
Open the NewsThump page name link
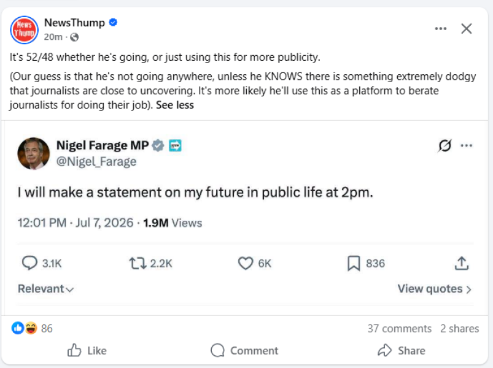click(x=74, y=23)
